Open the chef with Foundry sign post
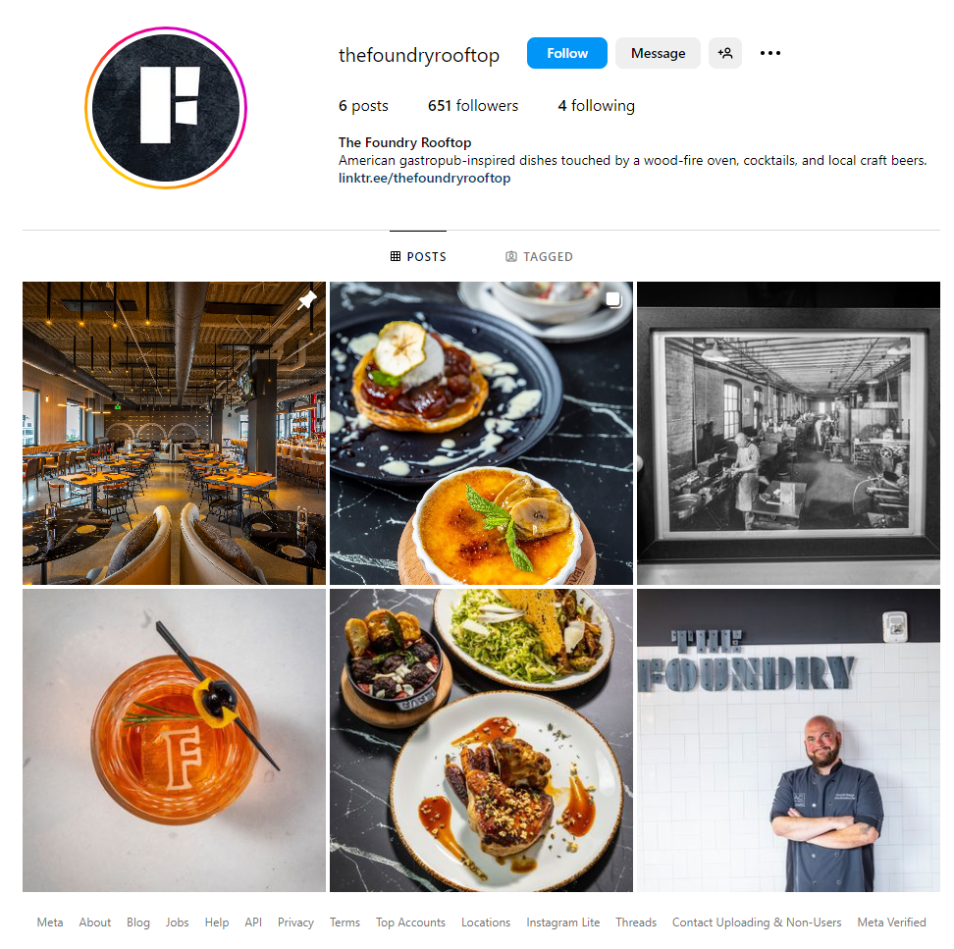 [788, 740]
